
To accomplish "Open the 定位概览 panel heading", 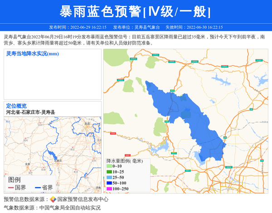I will 16,106.
